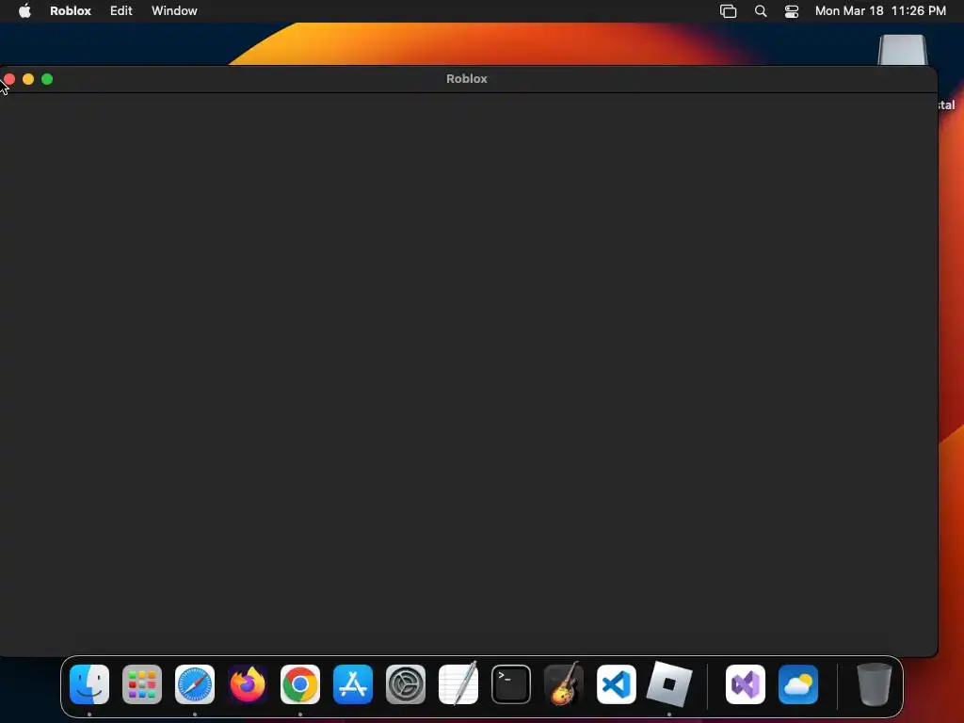This screenshot has height=723, width=964.
Task: Open Control Center in menu bar
Action: [792, 11]
